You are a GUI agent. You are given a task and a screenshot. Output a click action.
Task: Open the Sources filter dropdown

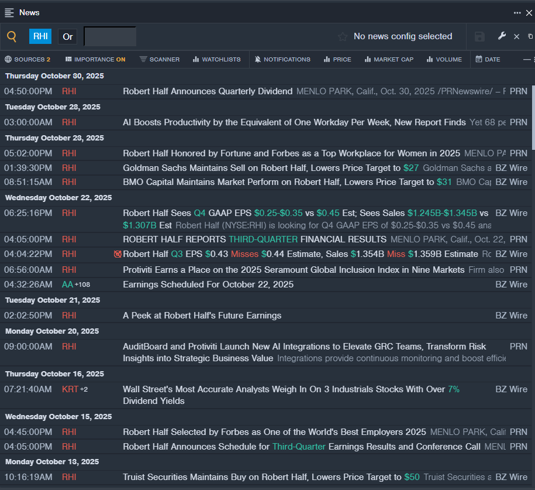tap(27, 59)
